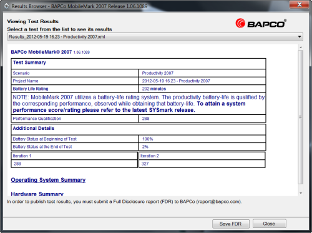
Task: Click the FDR submission notice text
Action: tap(124, 202)
